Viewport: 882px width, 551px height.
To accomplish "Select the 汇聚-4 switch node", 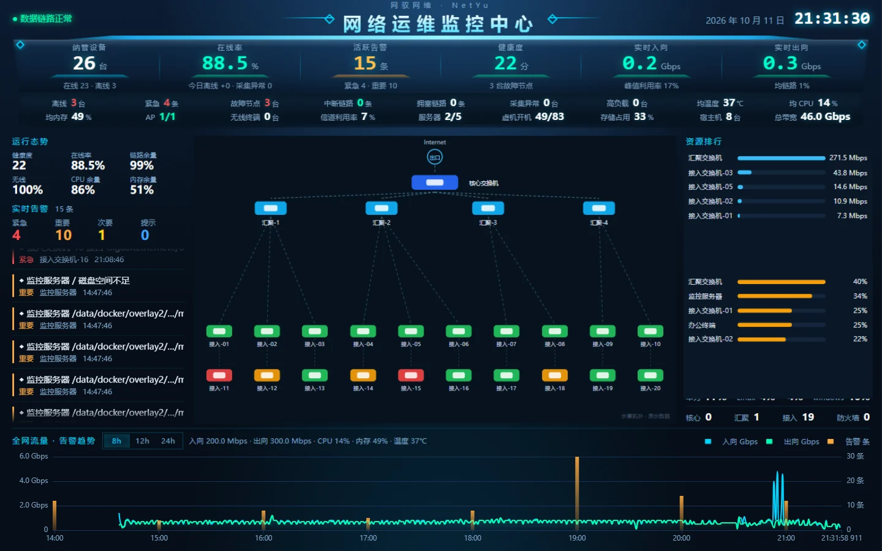I will [599, 208].
